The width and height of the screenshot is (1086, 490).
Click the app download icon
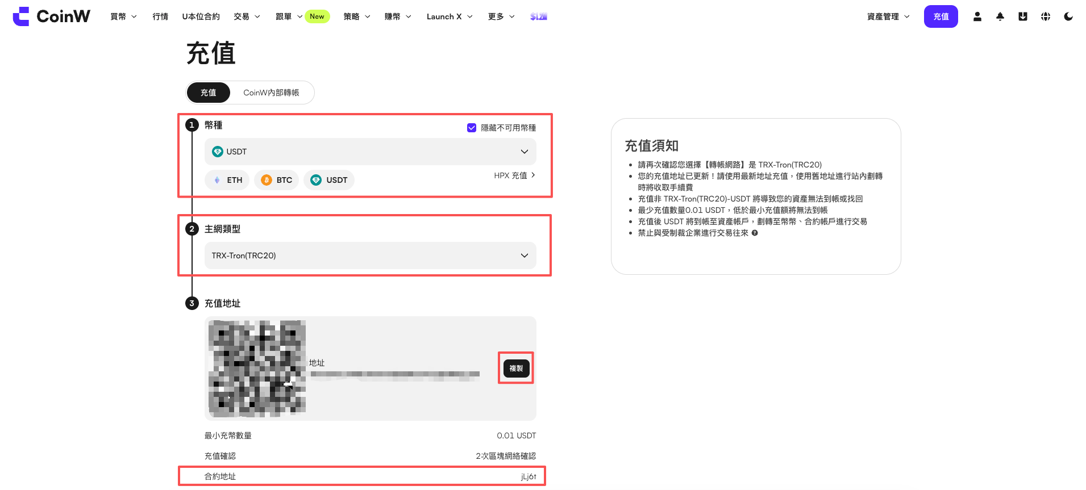pyautogui.click(x=1023, y=16)
